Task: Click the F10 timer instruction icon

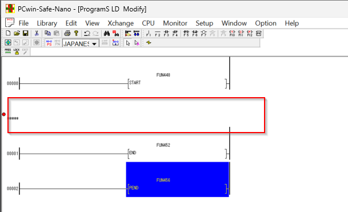Action: click(232, 33)
